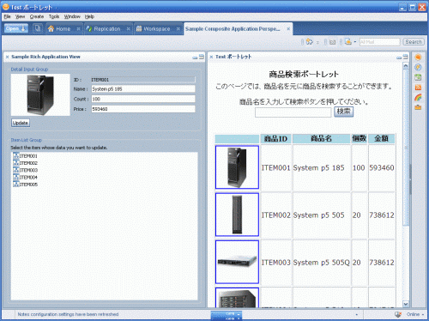
Task: Open view menu icon of Test ポートレット panel
Action: pos(405,57)
